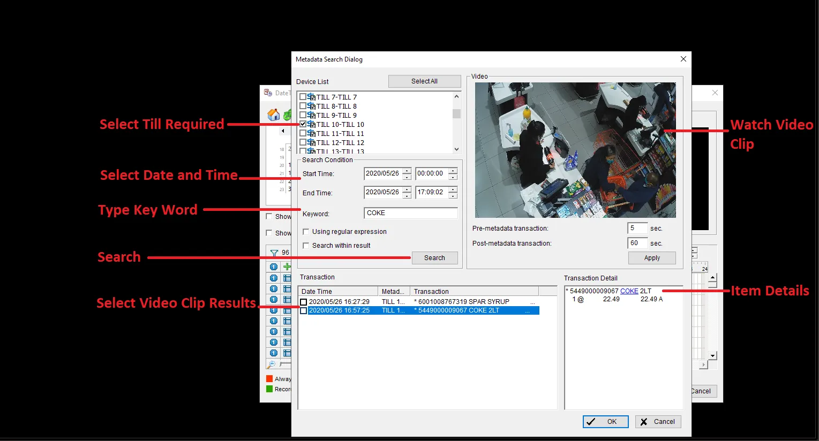
Task: Click the Post-metadata transaction seconds field
Action: (637, 243)
